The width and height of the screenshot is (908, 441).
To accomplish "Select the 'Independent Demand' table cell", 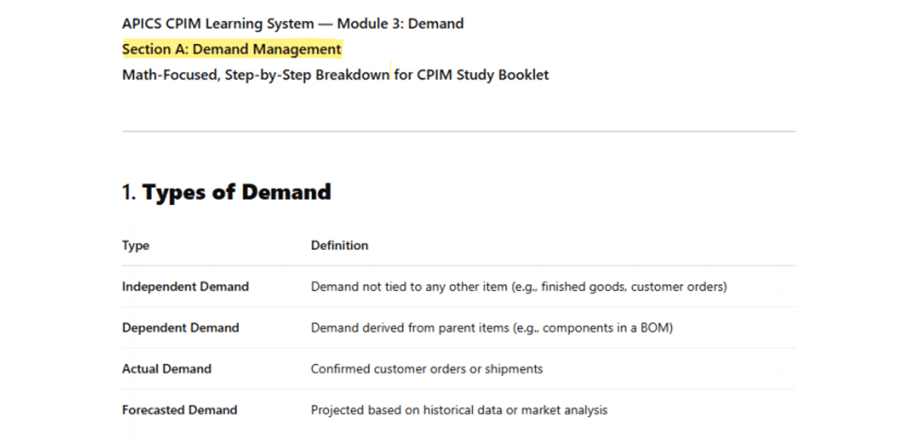I will (185, 287).
